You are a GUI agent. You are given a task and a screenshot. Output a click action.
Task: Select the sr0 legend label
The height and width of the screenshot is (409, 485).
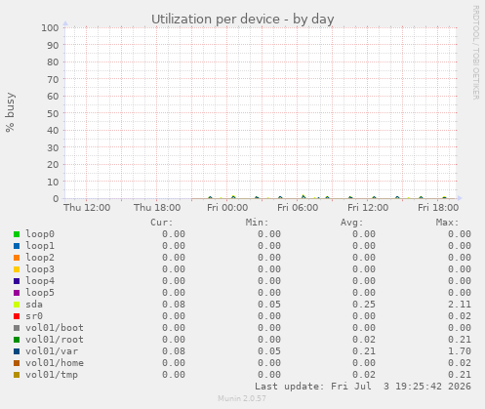click(34, 316)
